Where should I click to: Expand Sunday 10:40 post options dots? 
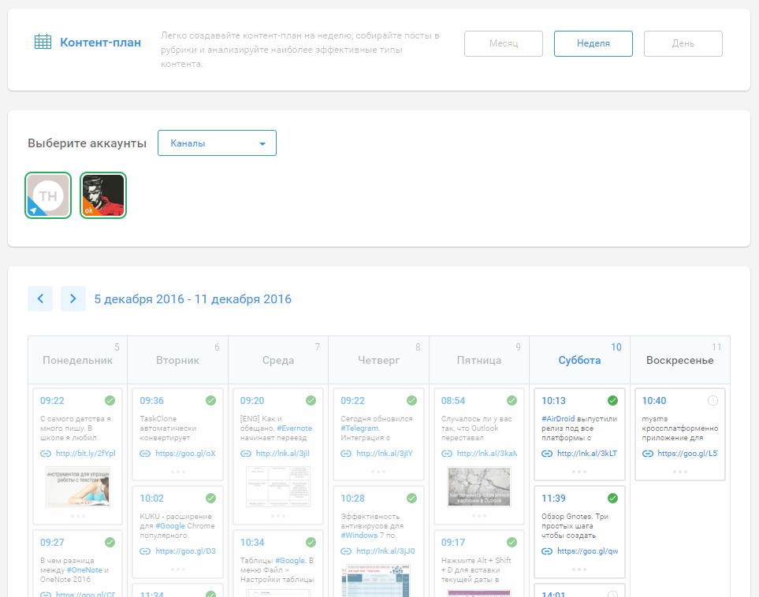(679, 472)
